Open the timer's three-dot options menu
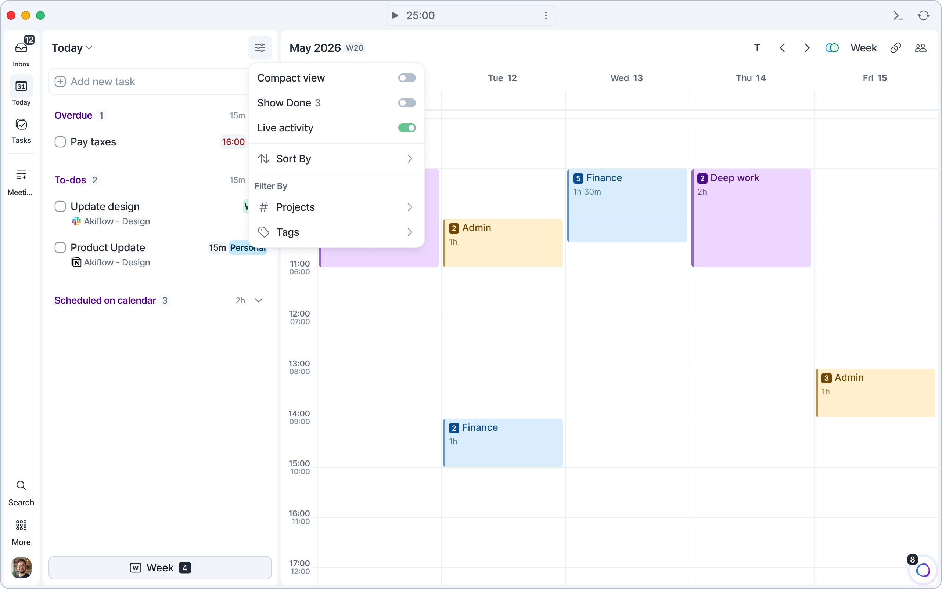Screen dimensions: 942x589 coord(546,15)
